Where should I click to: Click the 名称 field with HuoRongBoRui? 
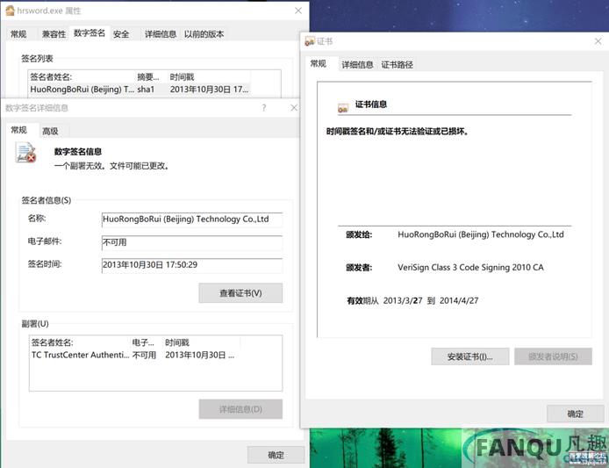[192, 220]
